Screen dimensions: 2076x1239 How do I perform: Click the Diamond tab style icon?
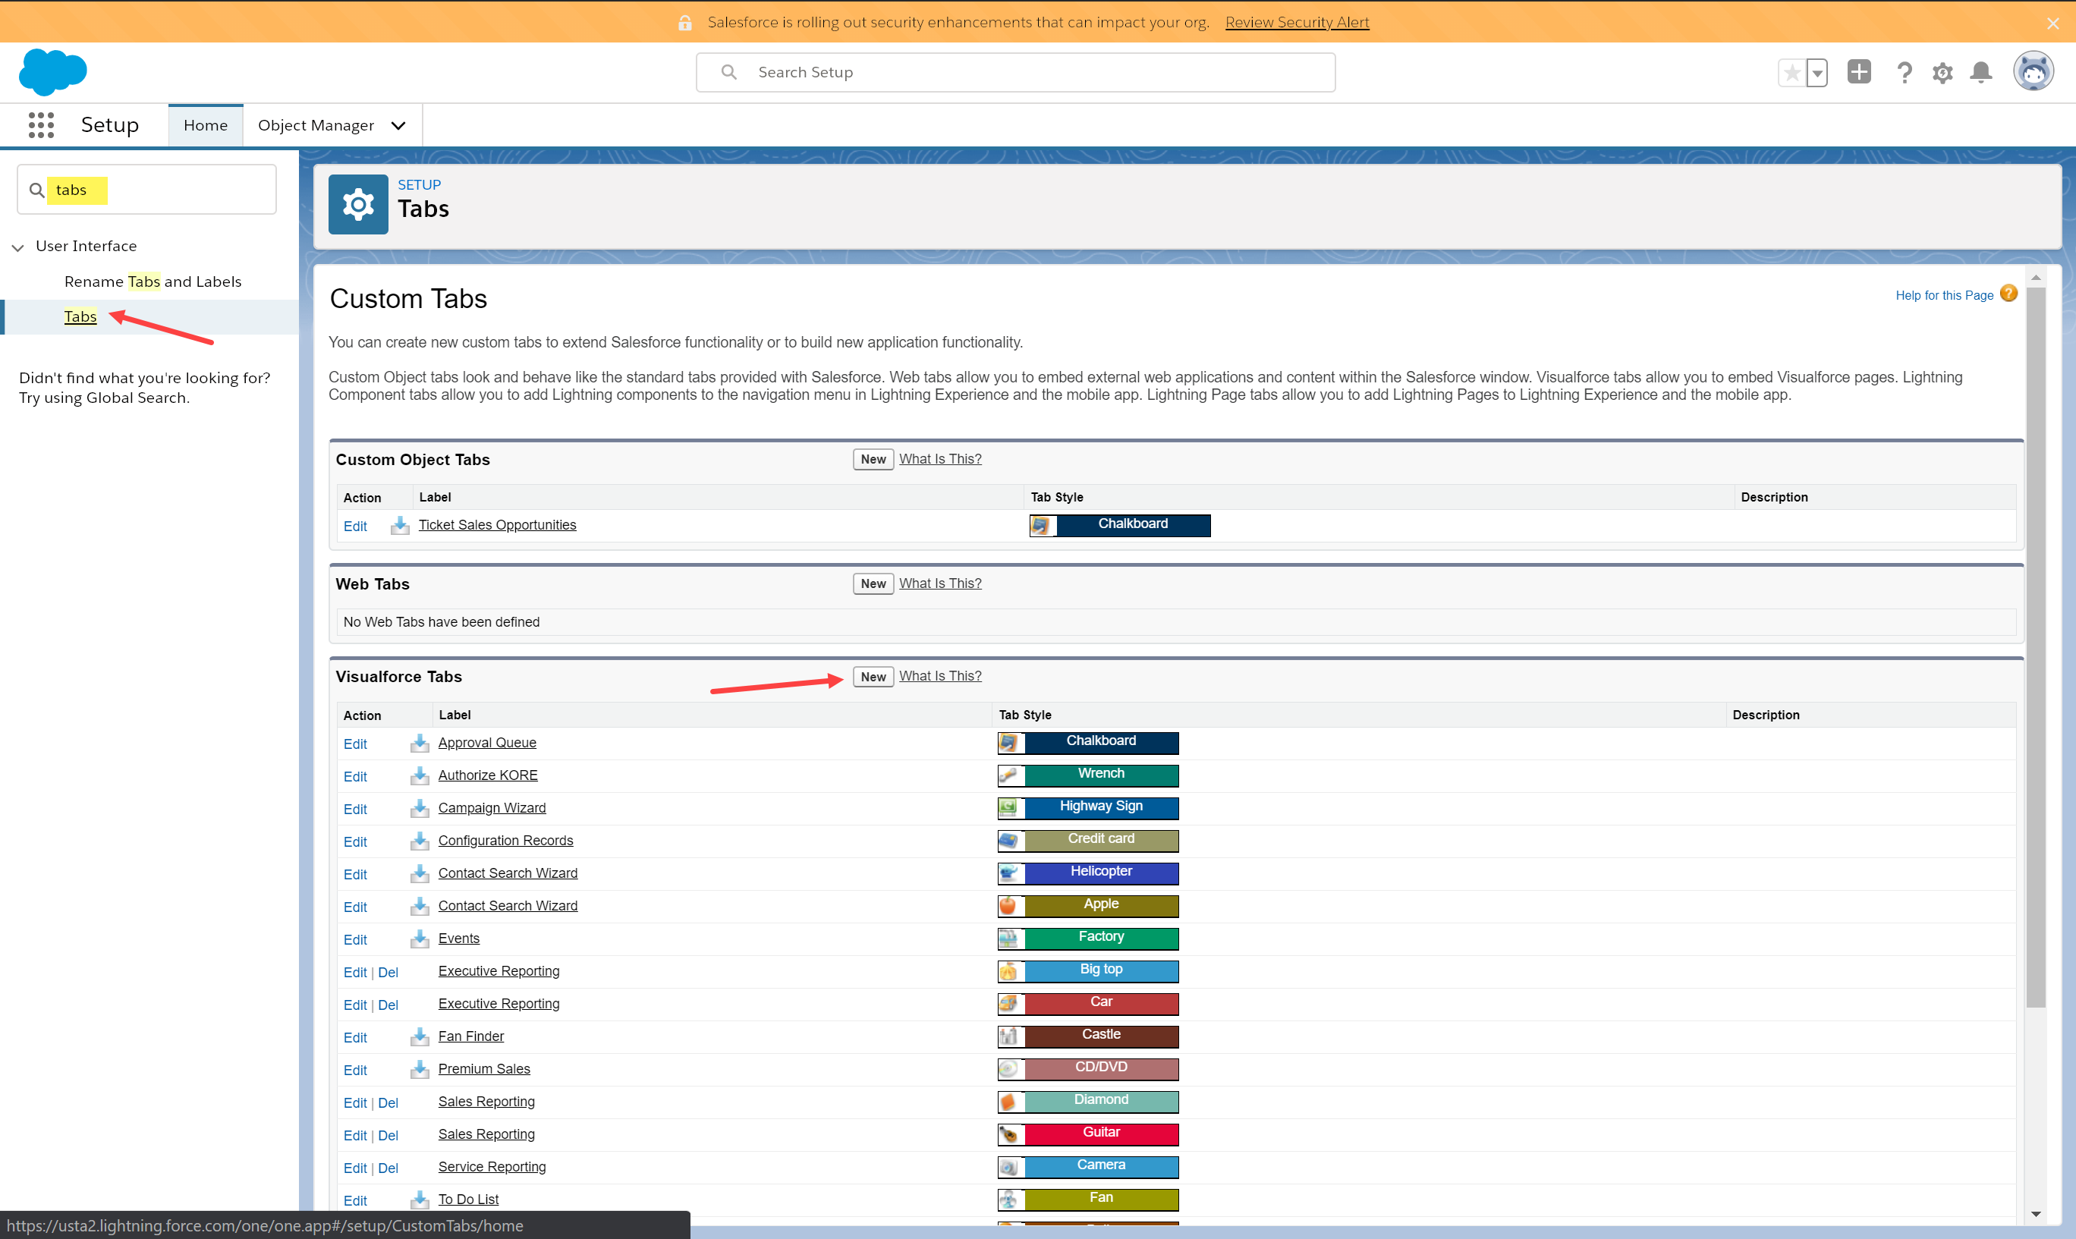coord(1008,1101)
